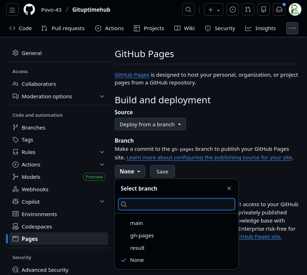Open the notifications inbox icon
The image size is (307, 275).
coord(279,10)
